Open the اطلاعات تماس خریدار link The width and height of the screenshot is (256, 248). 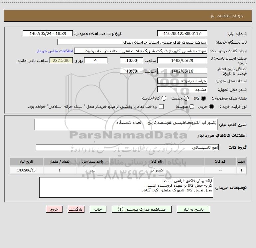tap(55, 51)
